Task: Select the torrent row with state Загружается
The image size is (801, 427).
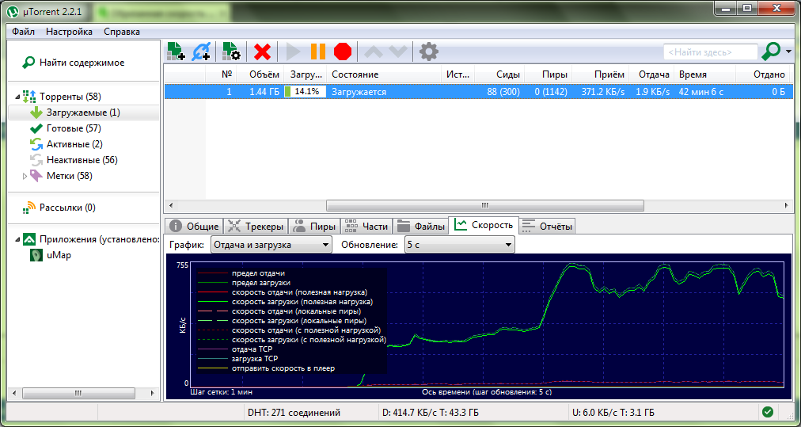Action: click(x=478, y=92)
